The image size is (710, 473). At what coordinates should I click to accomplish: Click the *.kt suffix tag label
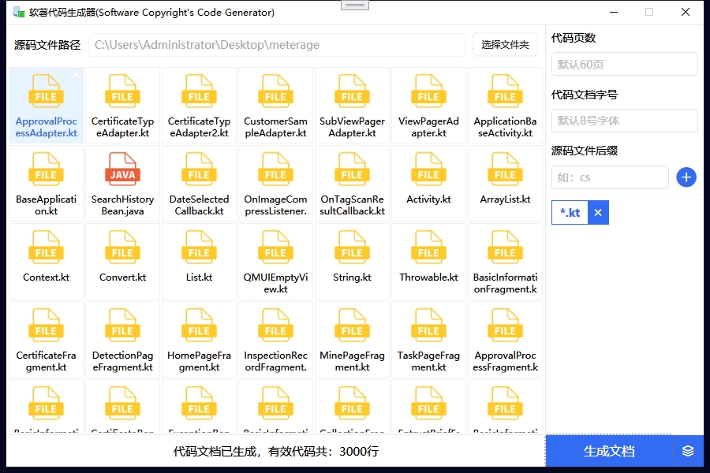(x=570, y=212)
